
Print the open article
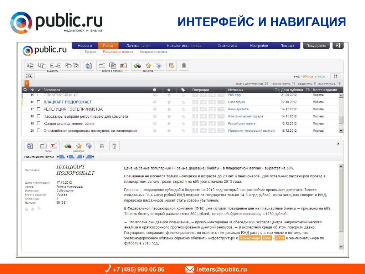pyautogui.click(x=102, y=146)
